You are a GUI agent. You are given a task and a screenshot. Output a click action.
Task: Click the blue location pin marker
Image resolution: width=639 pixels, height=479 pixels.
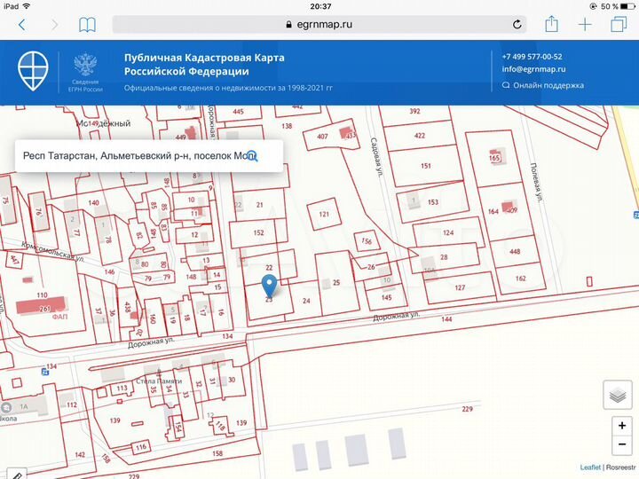(x=271, y=286)
